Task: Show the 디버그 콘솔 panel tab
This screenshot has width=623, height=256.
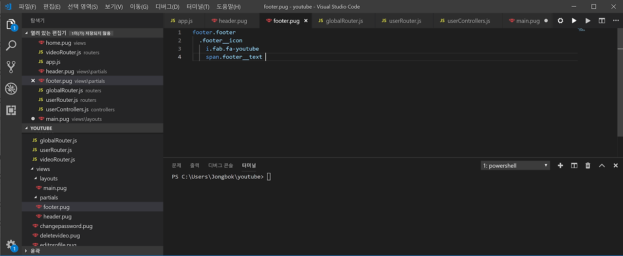Action: coord(221,165)
